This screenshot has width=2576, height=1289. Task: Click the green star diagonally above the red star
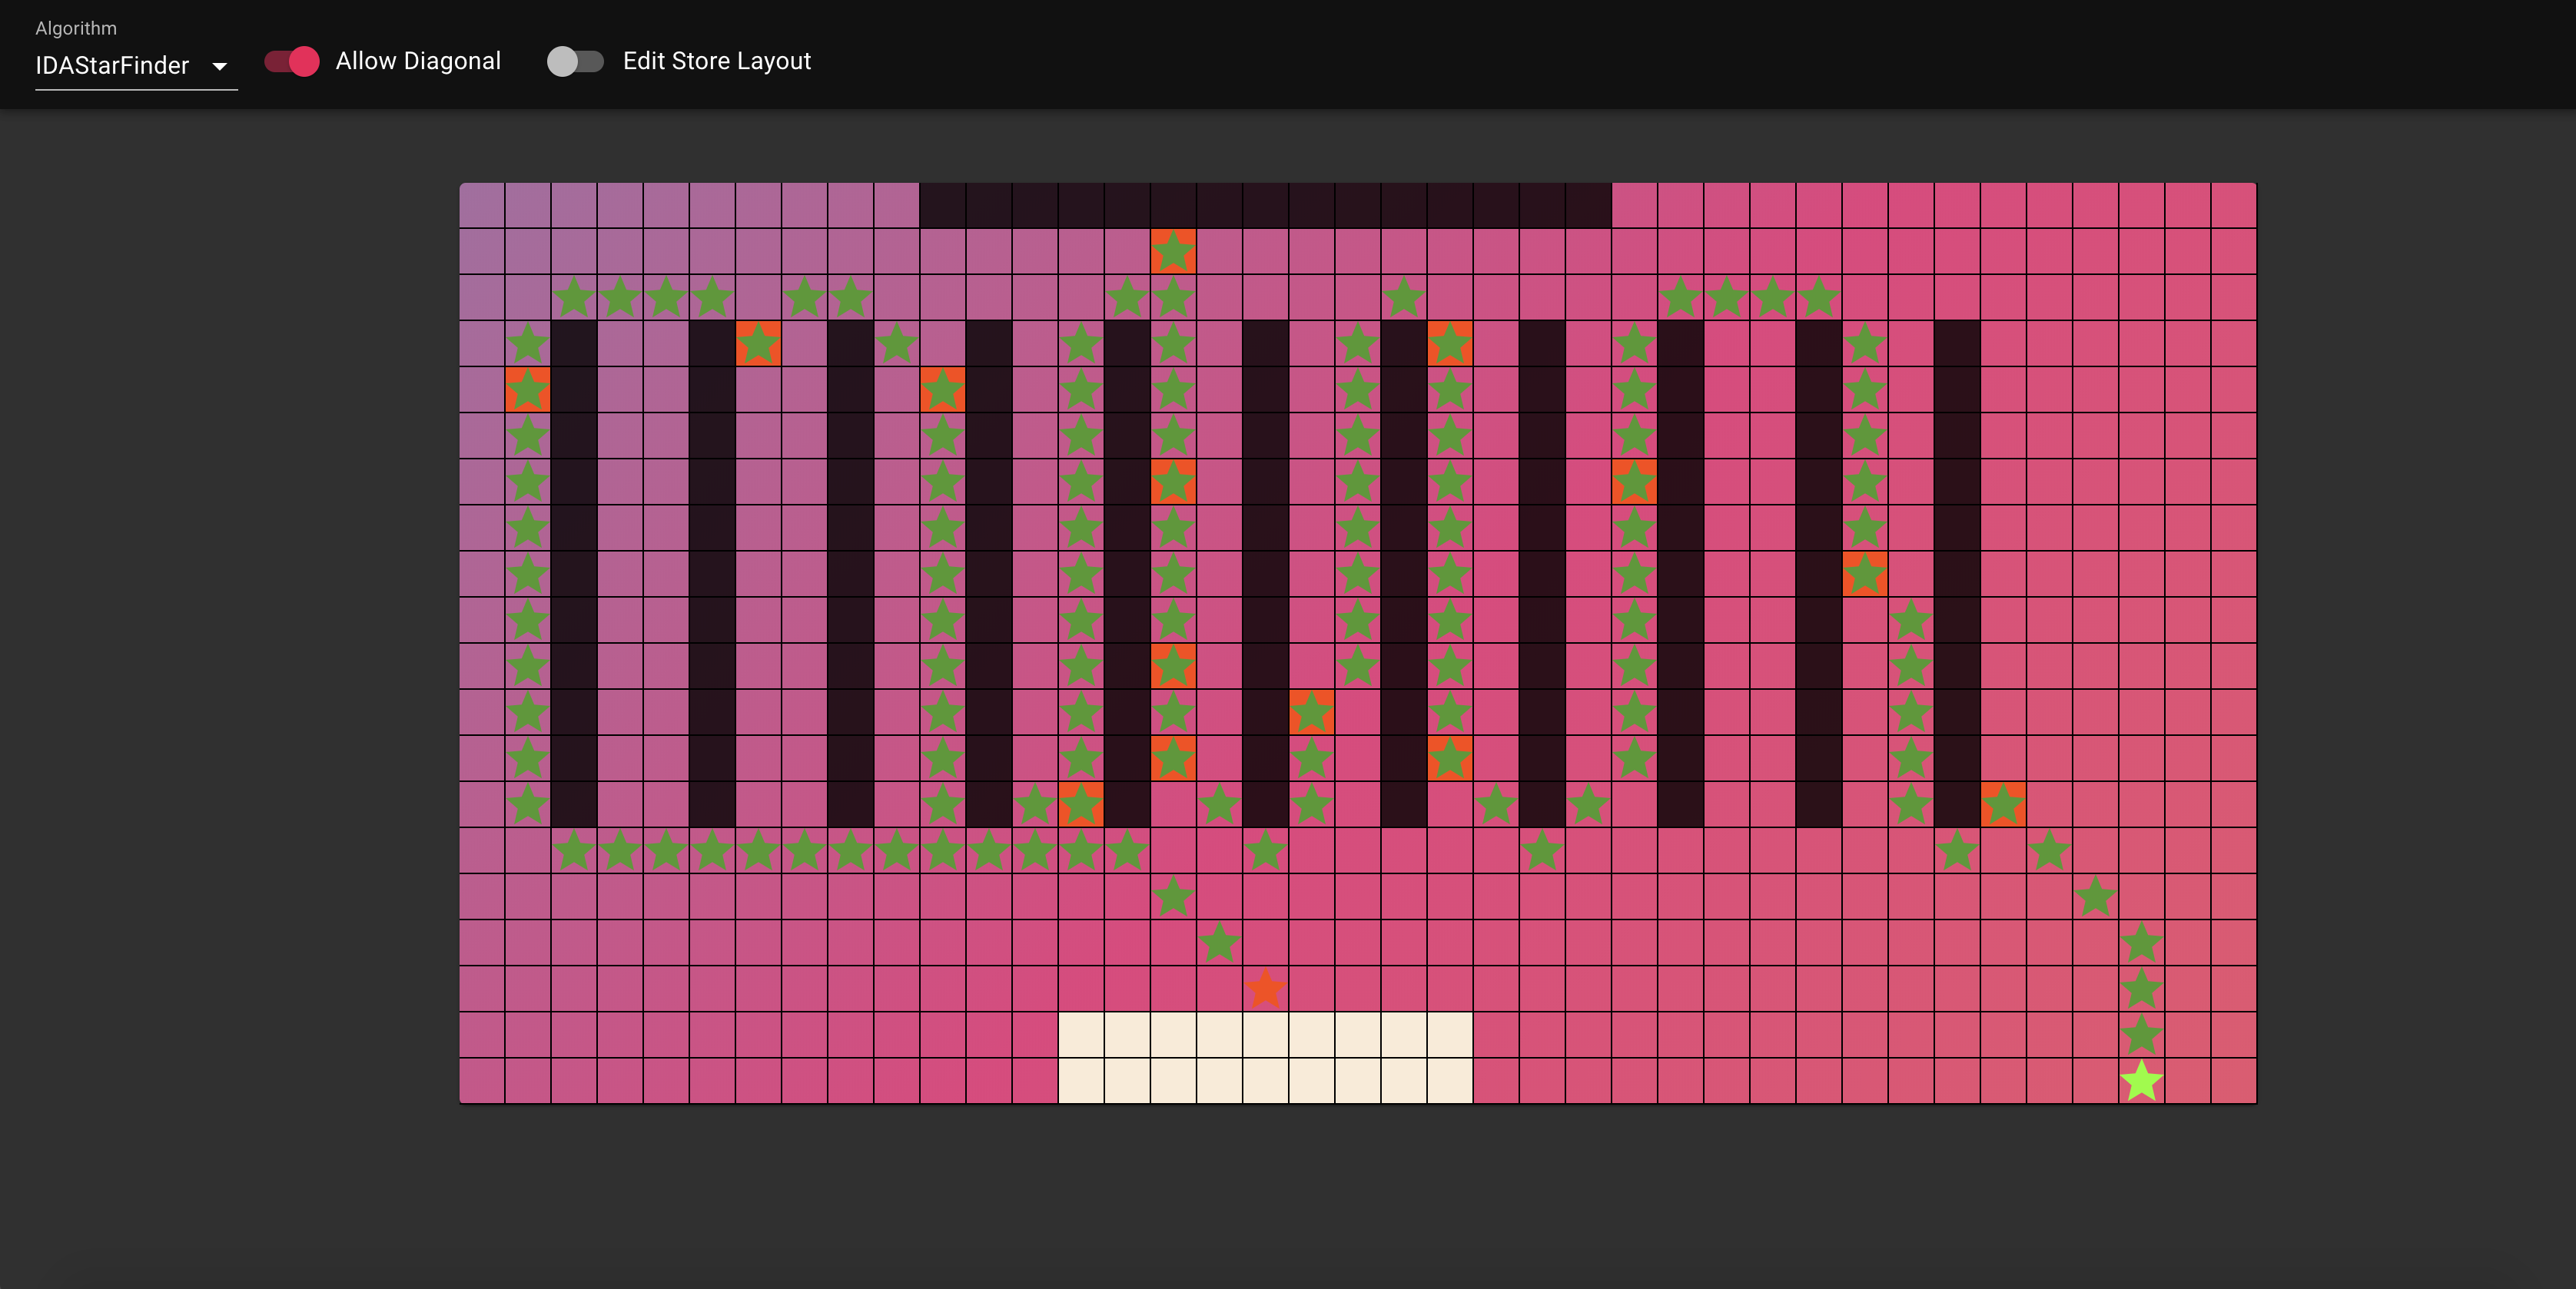(1219, 943)
